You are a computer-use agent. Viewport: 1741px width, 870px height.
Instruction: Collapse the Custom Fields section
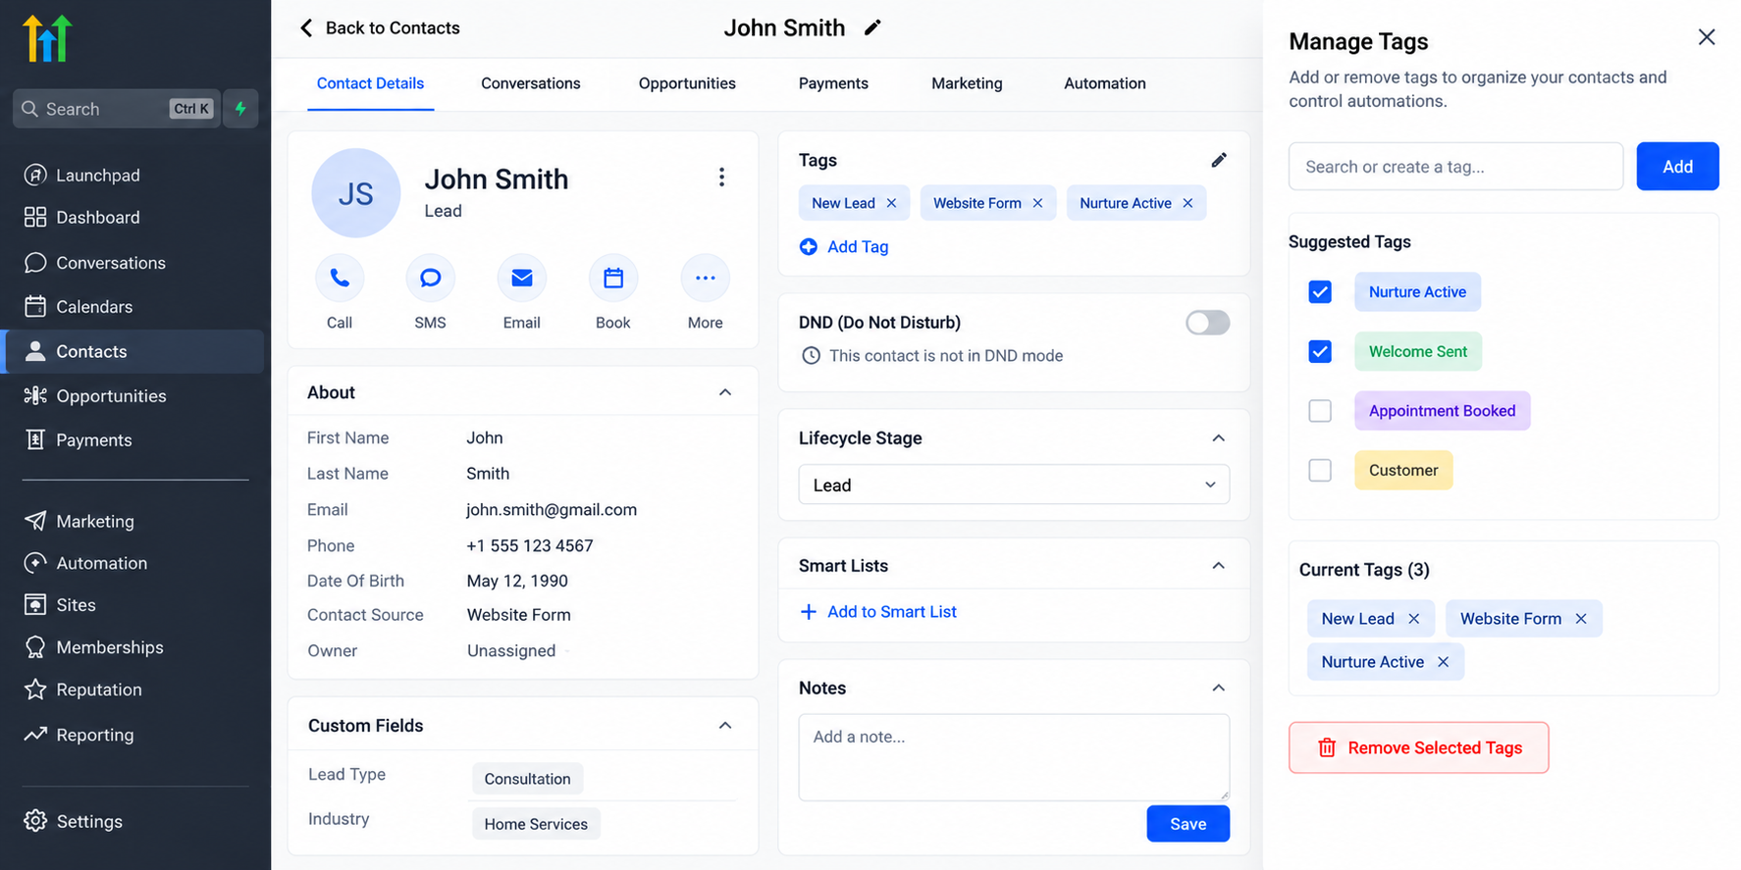coord(725,726)
